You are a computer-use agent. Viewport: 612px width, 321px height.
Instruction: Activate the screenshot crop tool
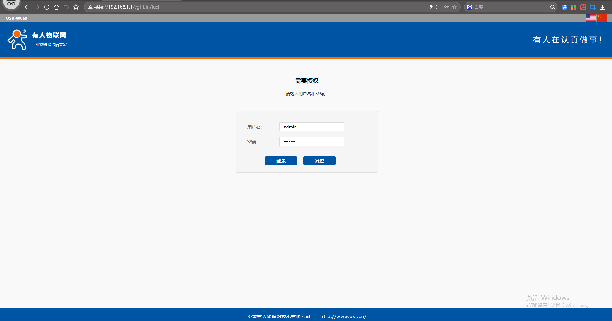tap(592, 7)
